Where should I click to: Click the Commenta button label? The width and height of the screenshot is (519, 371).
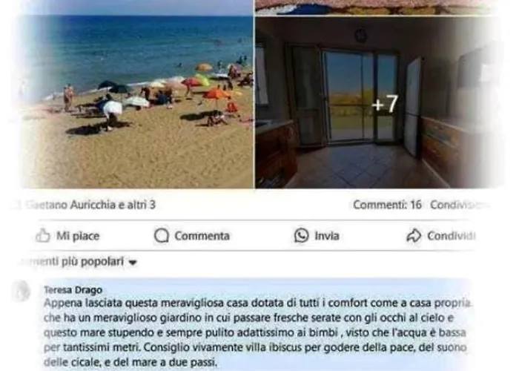coord(202,236)
